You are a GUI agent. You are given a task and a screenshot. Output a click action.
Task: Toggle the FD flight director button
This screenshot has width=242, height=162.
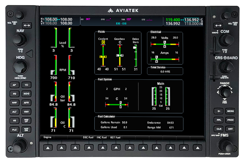(14, 94)
